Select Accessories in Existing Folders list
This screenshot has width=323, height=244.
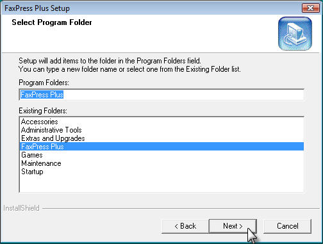tap(40, 122)
